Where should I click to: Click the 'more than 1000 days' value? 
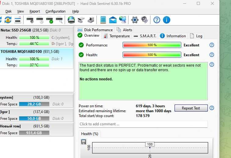point(153,111)
